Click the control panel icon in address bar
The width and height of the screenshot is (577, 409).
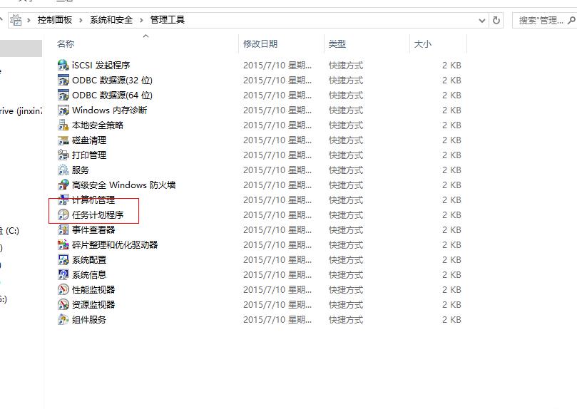coord(16,20)
